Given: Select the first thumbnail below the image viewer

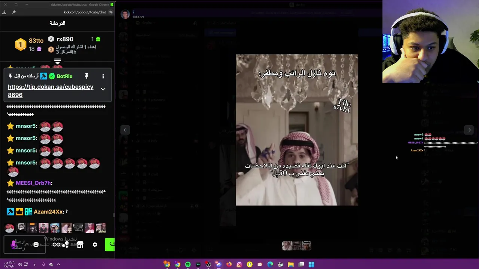Looking at the screenshot, I should (287, 245).
